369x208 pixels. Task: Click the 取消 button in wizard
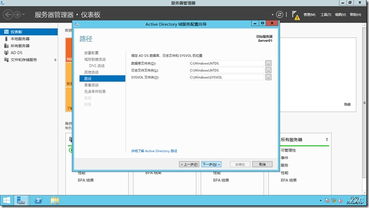click(x=262, y=165)
